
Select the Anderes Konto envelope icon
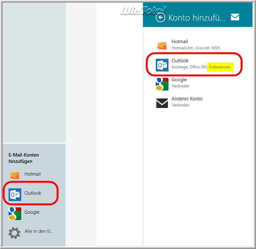point(162,103)
